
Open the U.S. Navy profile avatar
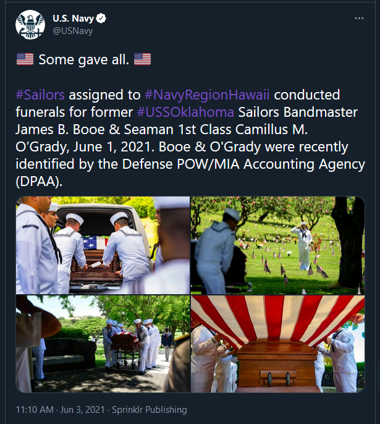click(30, 25)
